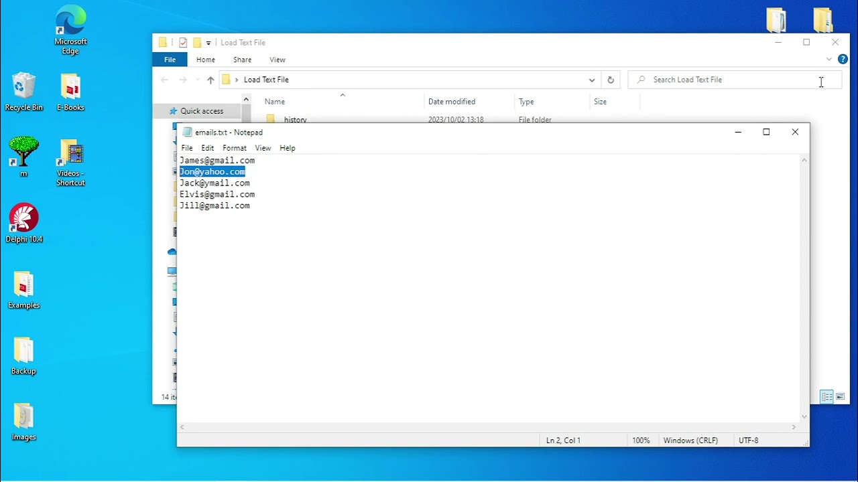Open recent locations dropdown in Explorer
The image size is (858, 482).
(197, 80)
